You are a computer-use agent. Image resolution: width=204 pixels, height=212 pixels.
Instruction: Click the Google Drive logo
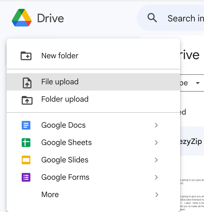point(22,18)
